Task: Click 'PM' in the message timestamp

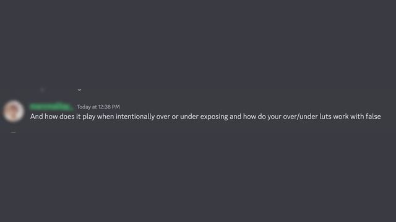Action: pos(116,107)
